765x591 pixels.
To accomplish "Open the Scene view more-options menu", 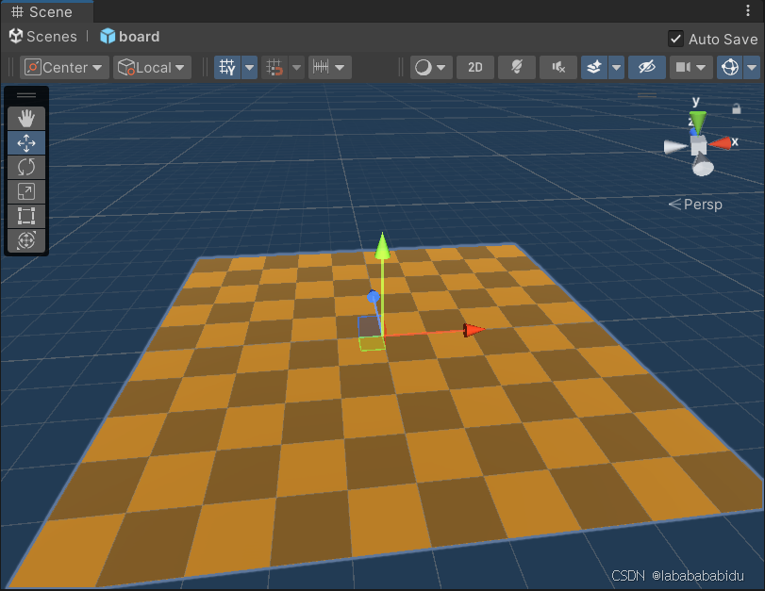I will 748,10.
